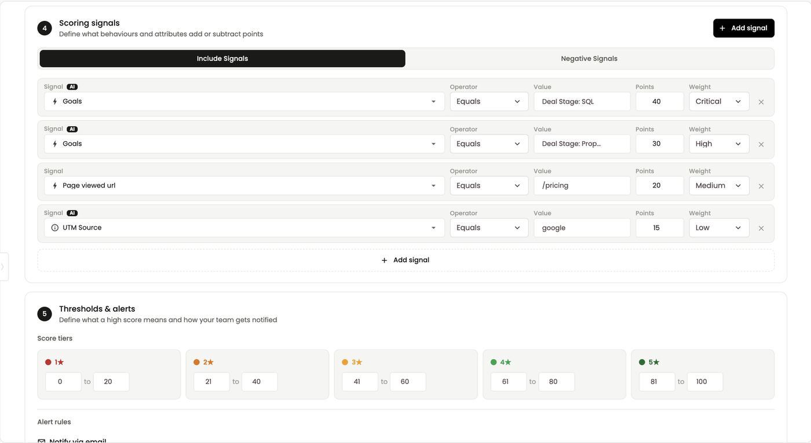This screenshot has height=443, width=811.
Task: Edit the /pricing value field
Action: pyautogui.click(x=582, y=186)
